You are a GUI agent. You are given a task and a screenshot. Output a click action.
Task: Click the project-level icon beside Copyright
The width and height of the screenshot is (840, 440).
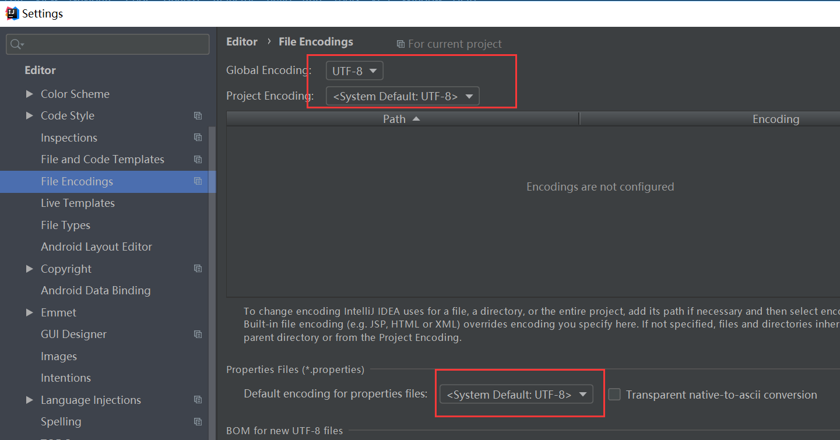coord(198,269)
